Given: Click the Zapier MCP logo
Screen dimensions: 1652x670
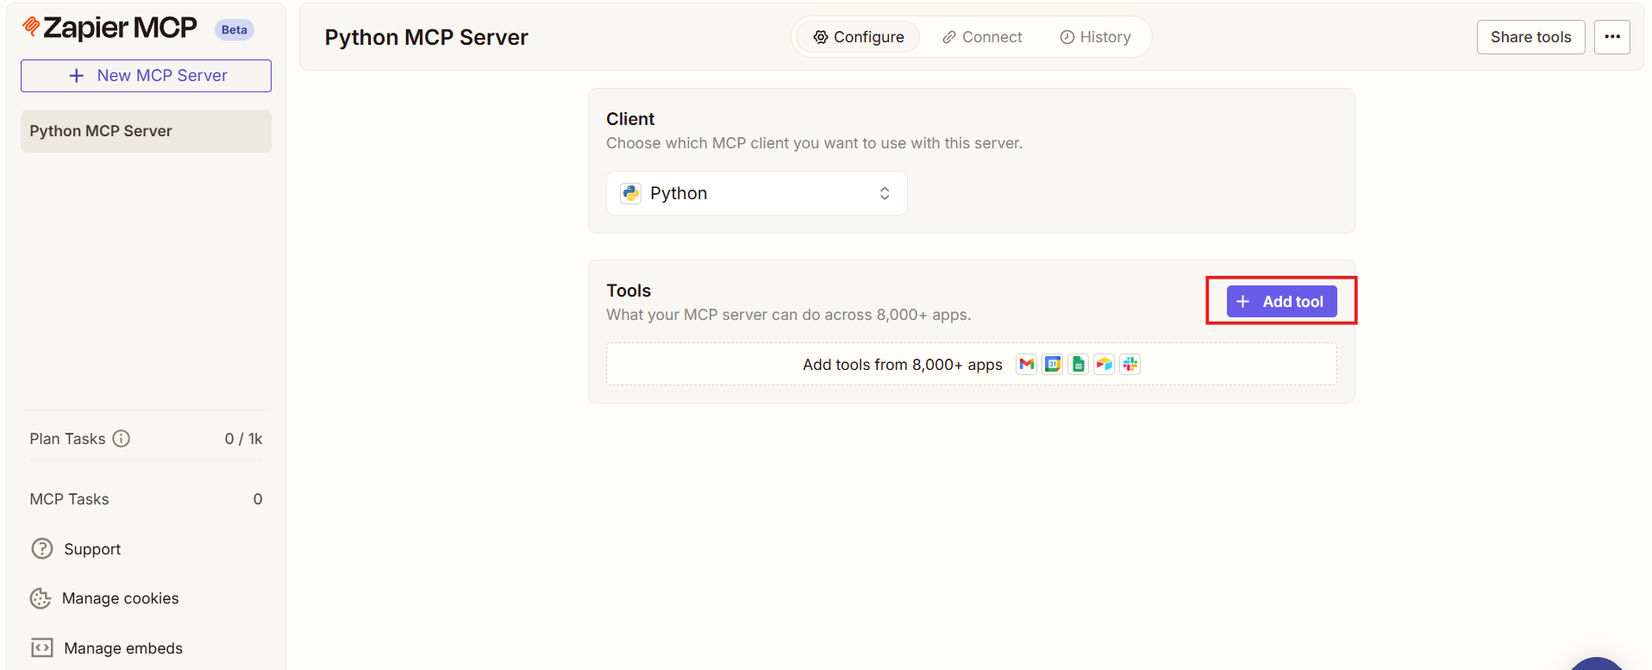Looking at the screenshot, I should [x=110, y=28].
